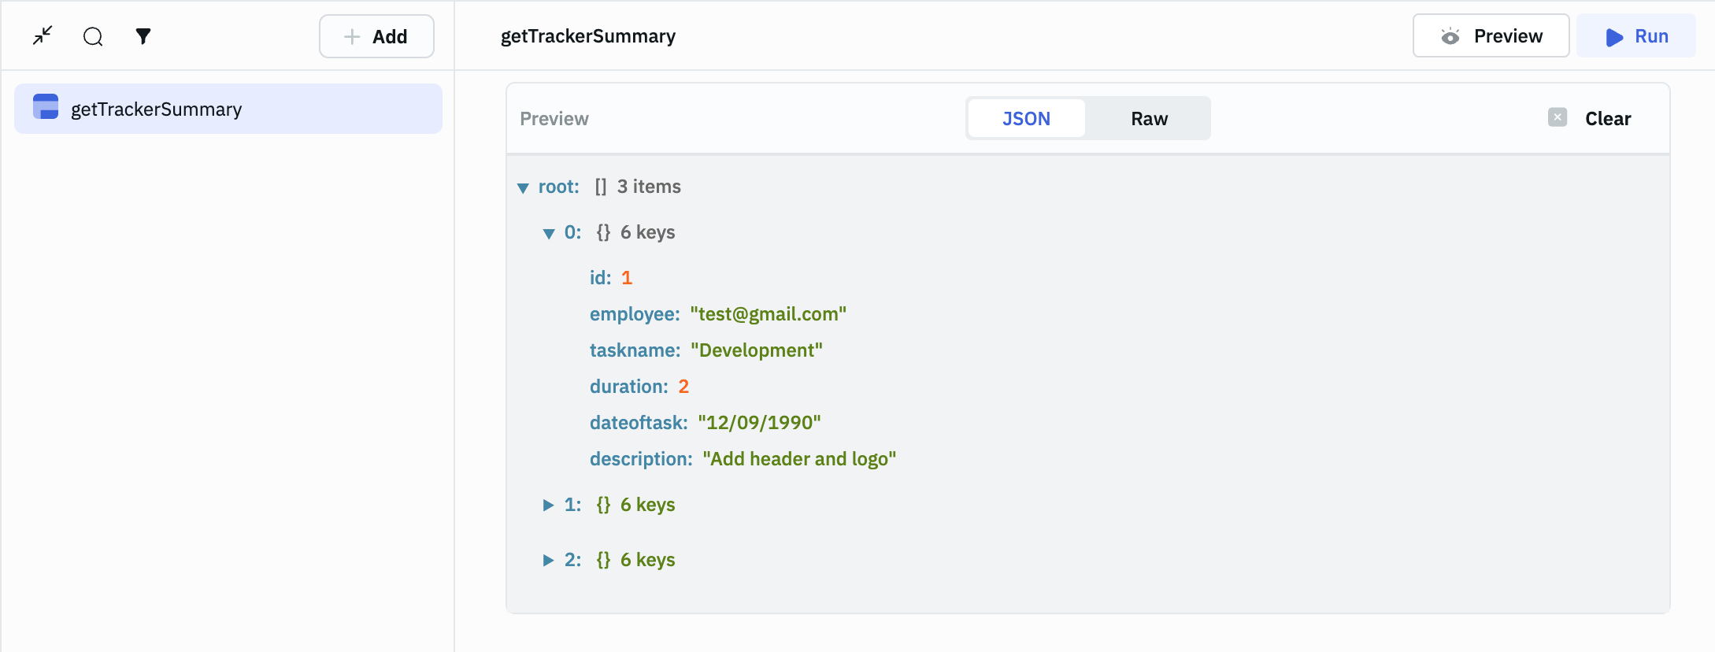Click the collapse arrows icon in sidebar
Screen dimensions: 1715x652
pyautogui.click(x=43, y=35)
